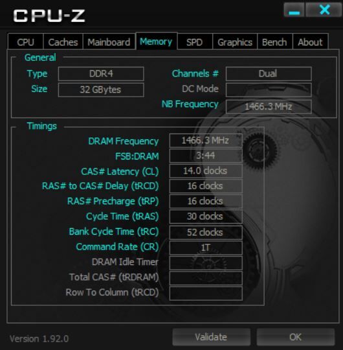
Task: Switch to the CPU tab
Action: (x=26, y=41)
